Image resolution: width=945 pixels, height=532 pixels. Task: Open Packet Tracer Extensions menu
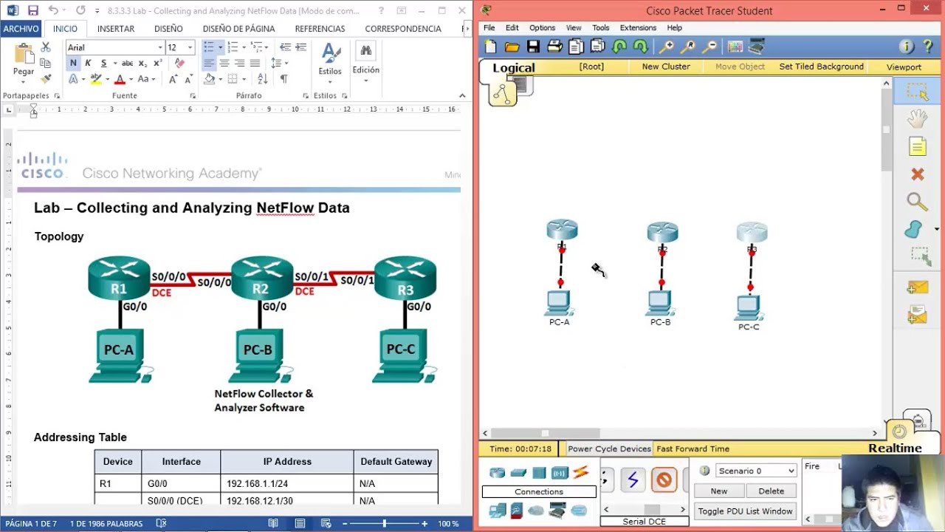[638, 28]
